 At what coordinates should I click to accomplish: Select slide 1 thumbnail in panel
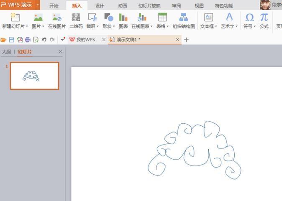[x=34, y=76]
